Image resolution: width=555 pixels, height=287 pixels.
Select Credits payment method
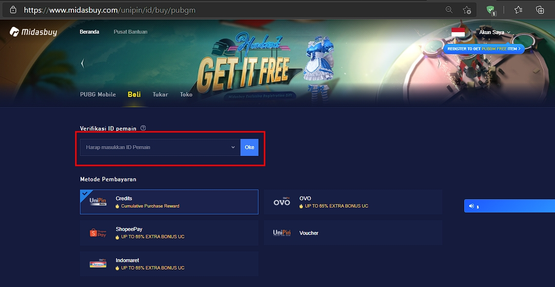pyautogui.click(x=169, y=202)
